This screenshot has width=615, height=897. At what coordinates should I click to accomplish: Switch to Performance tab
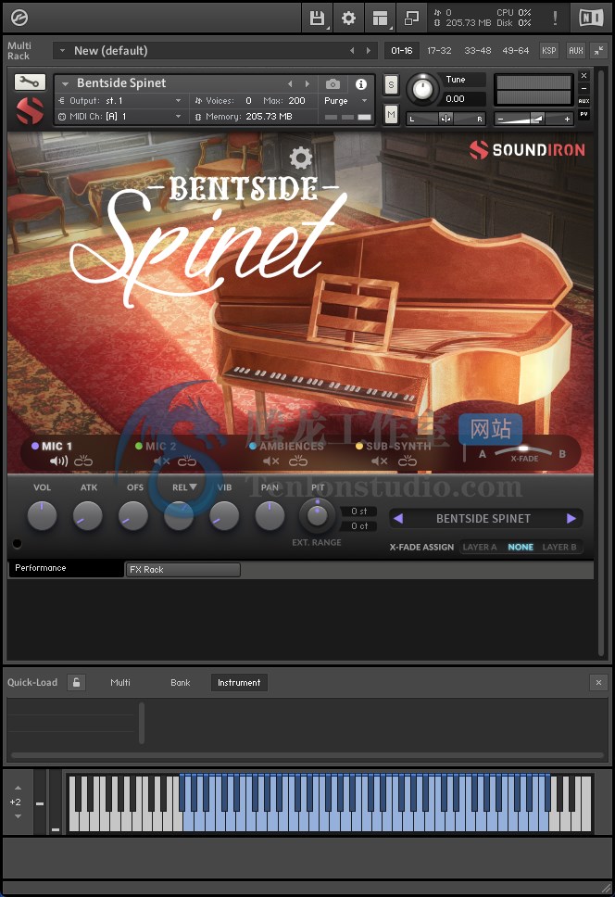[66, 568]
